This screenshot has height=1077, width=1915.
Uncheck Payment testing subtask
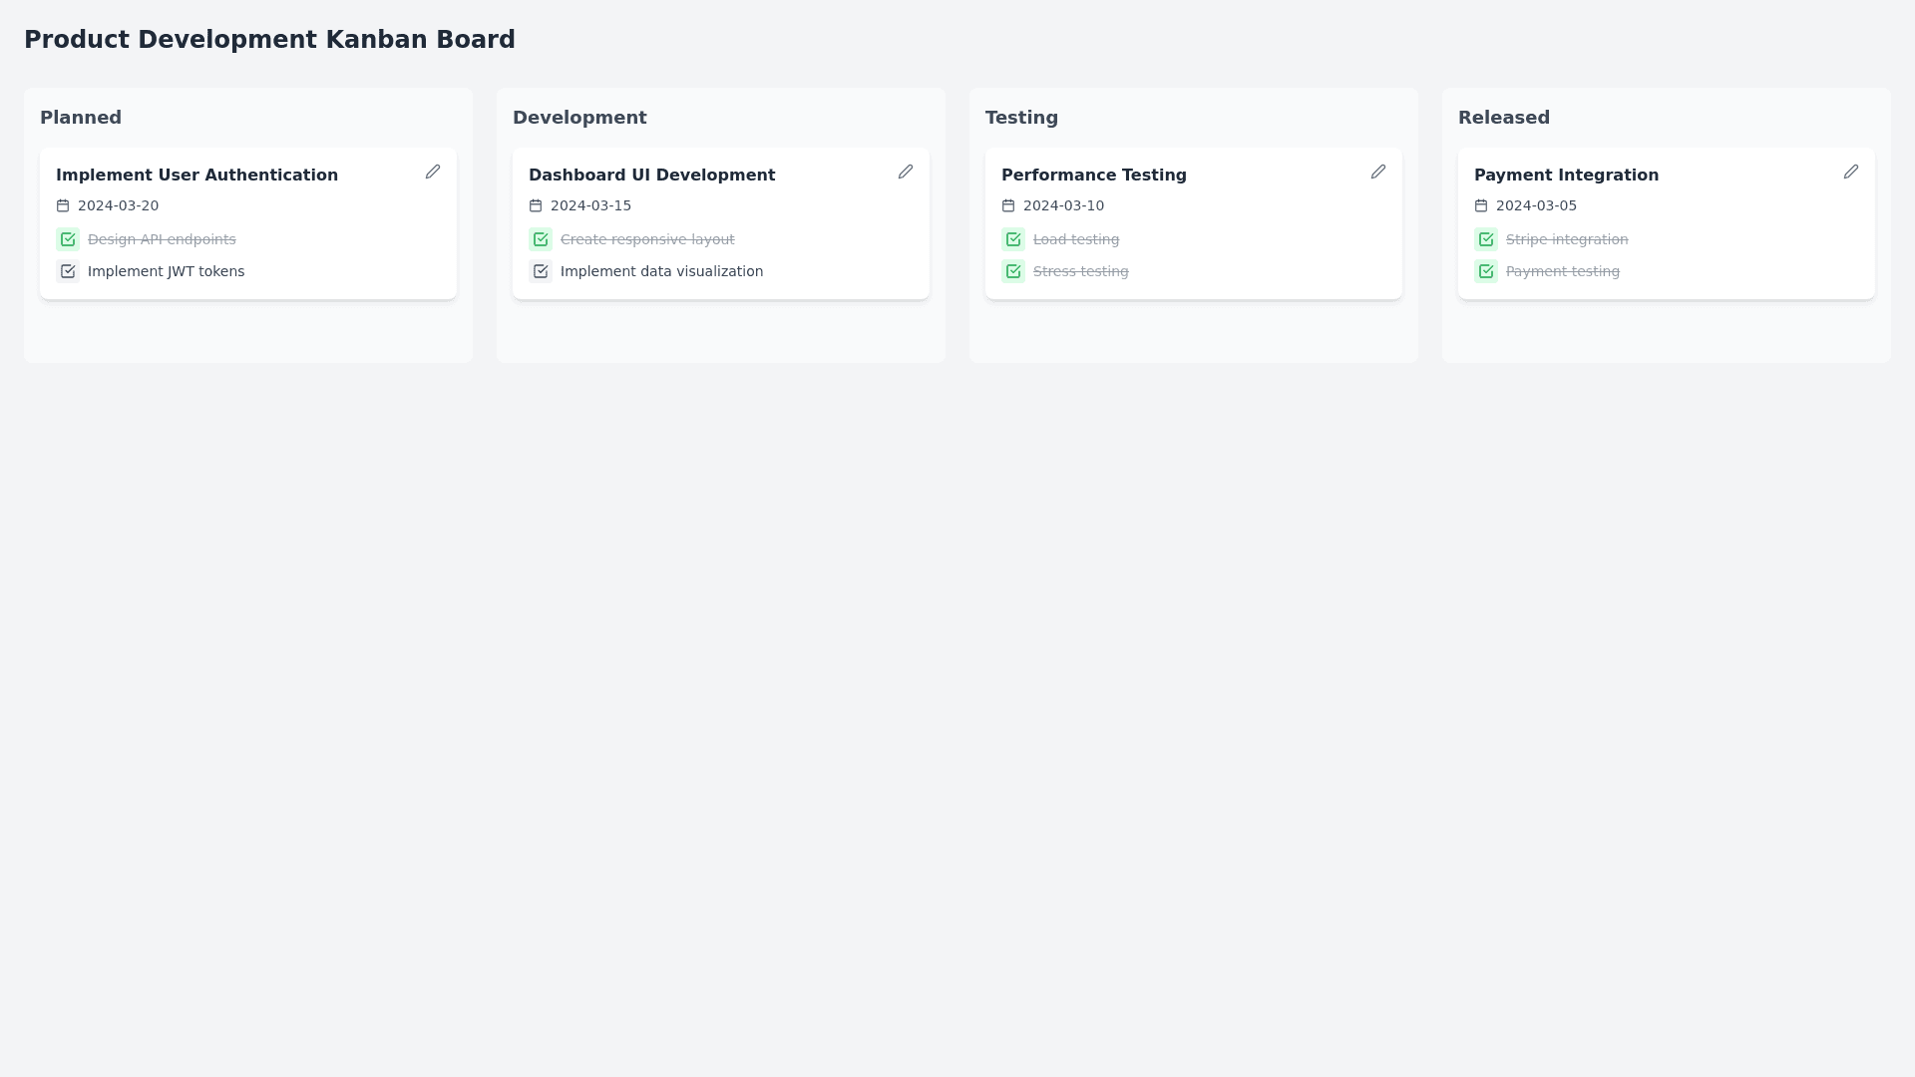pos(1486,271)
